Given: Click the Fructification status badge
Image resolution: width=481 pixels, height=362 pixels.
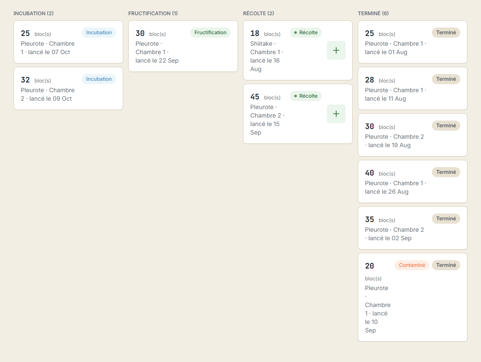Looking at the screenshot, I should pyautogui.click(x=210, y=33).
